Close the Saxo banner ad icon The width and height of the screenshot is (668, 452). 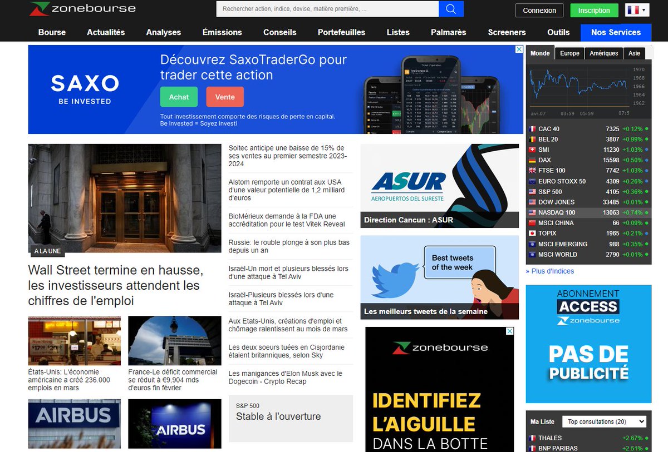[x=518, y=50]
